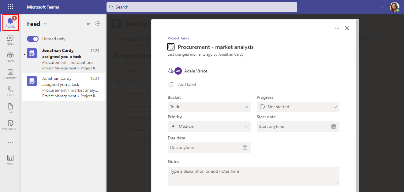Click the Tasks by Planner app icon in header
Viewport: 404px width, 192px height.
[x=116, y=24]
